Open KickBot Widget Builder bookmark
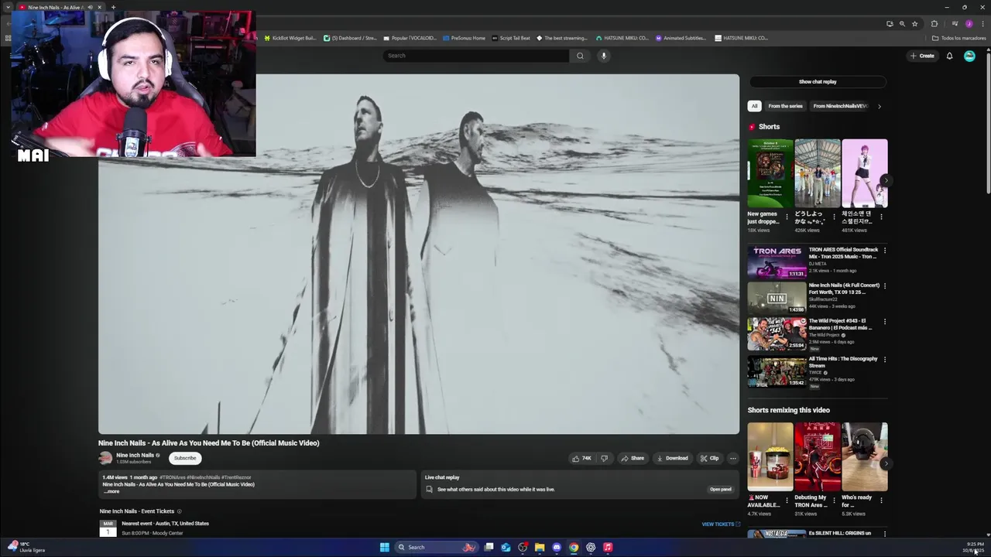This screenshot has width=991, height=557. (x=290, y=38)
